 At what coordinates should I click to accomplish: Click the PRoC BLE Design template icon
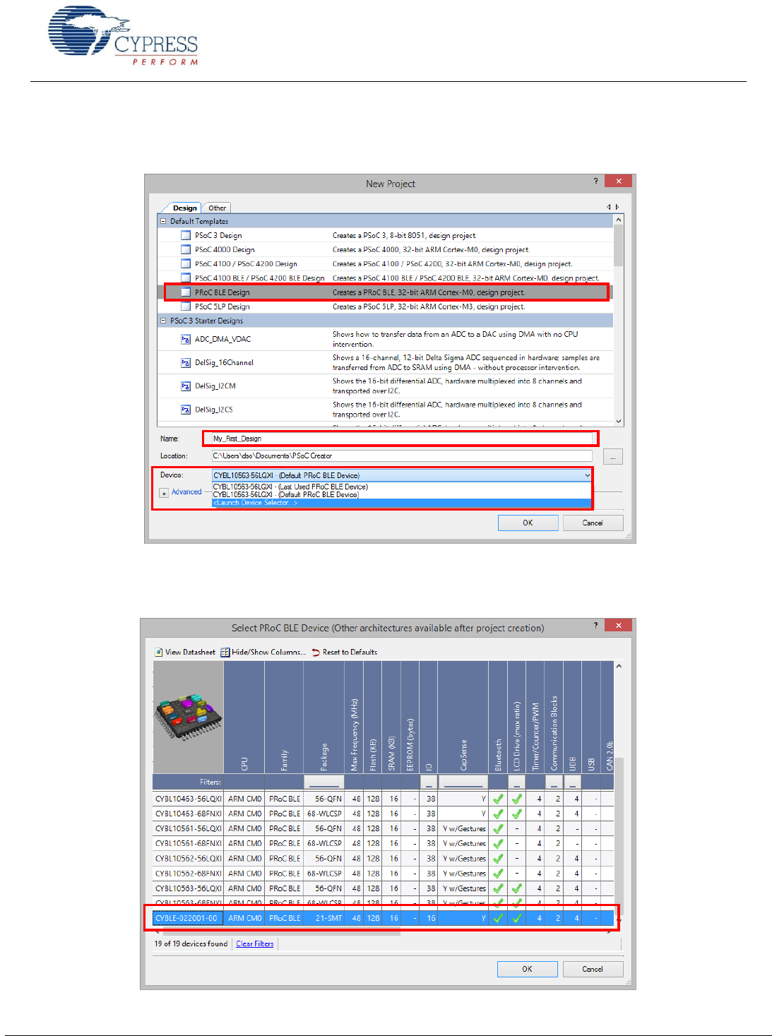tap(186, 292)
